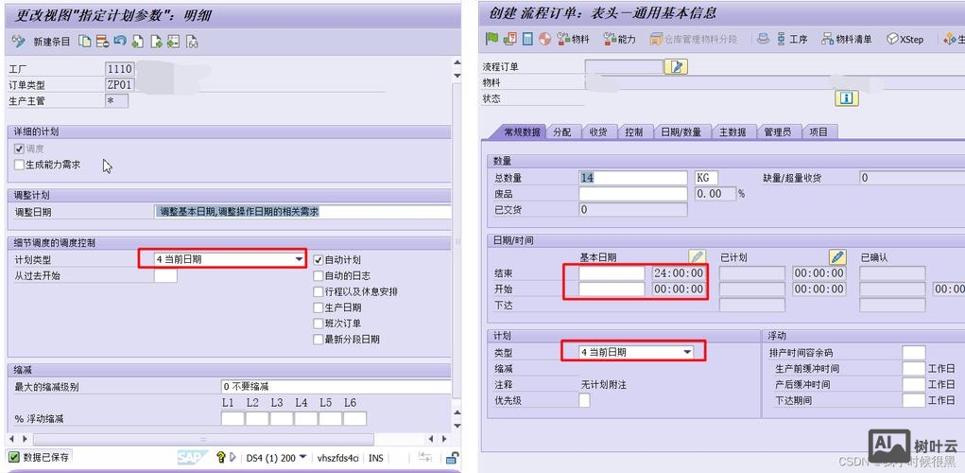
Task: Click the lock icon in status bar
Action: click(x=452, y=457)
